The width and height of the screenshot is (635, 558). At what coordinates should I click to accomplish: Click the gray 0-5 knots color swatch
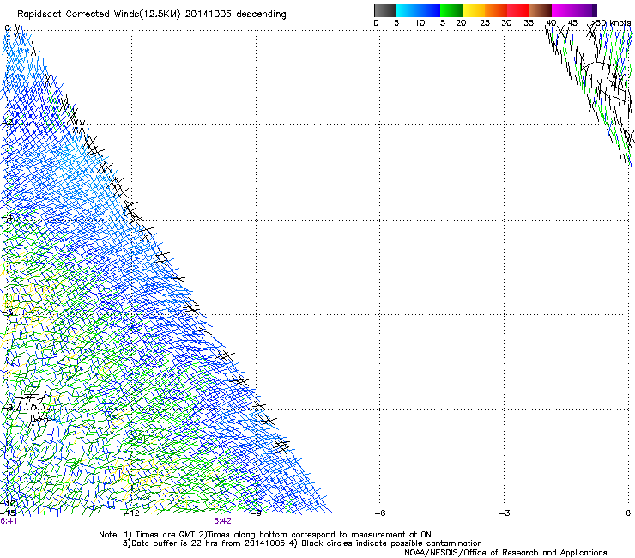(x=384, y=10)
